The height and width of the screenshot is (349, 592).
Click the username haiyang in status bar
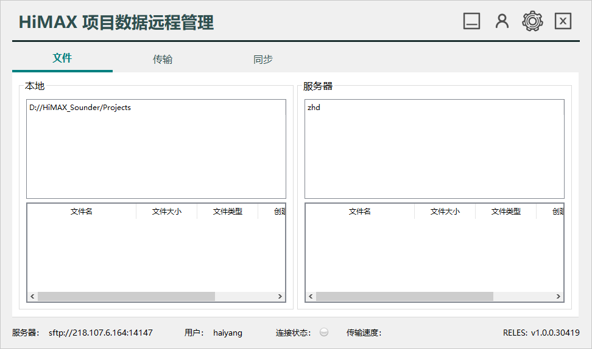(228, 333)
